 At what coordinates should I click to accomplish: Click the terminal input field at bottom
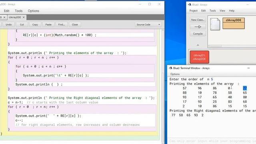[x=212, y=141]
